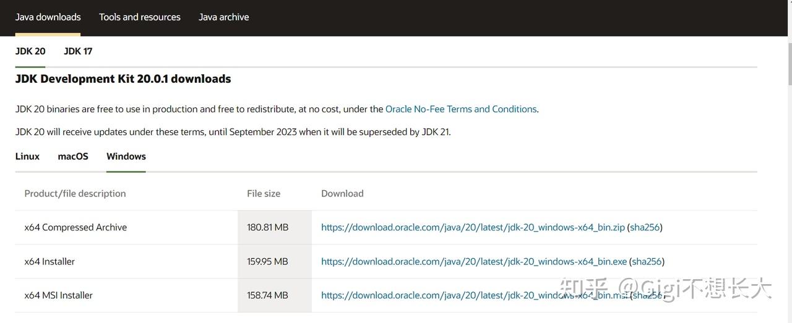Screen dimensions: 792x323
Task: Click the File size column header
Action: pos(264,193)
